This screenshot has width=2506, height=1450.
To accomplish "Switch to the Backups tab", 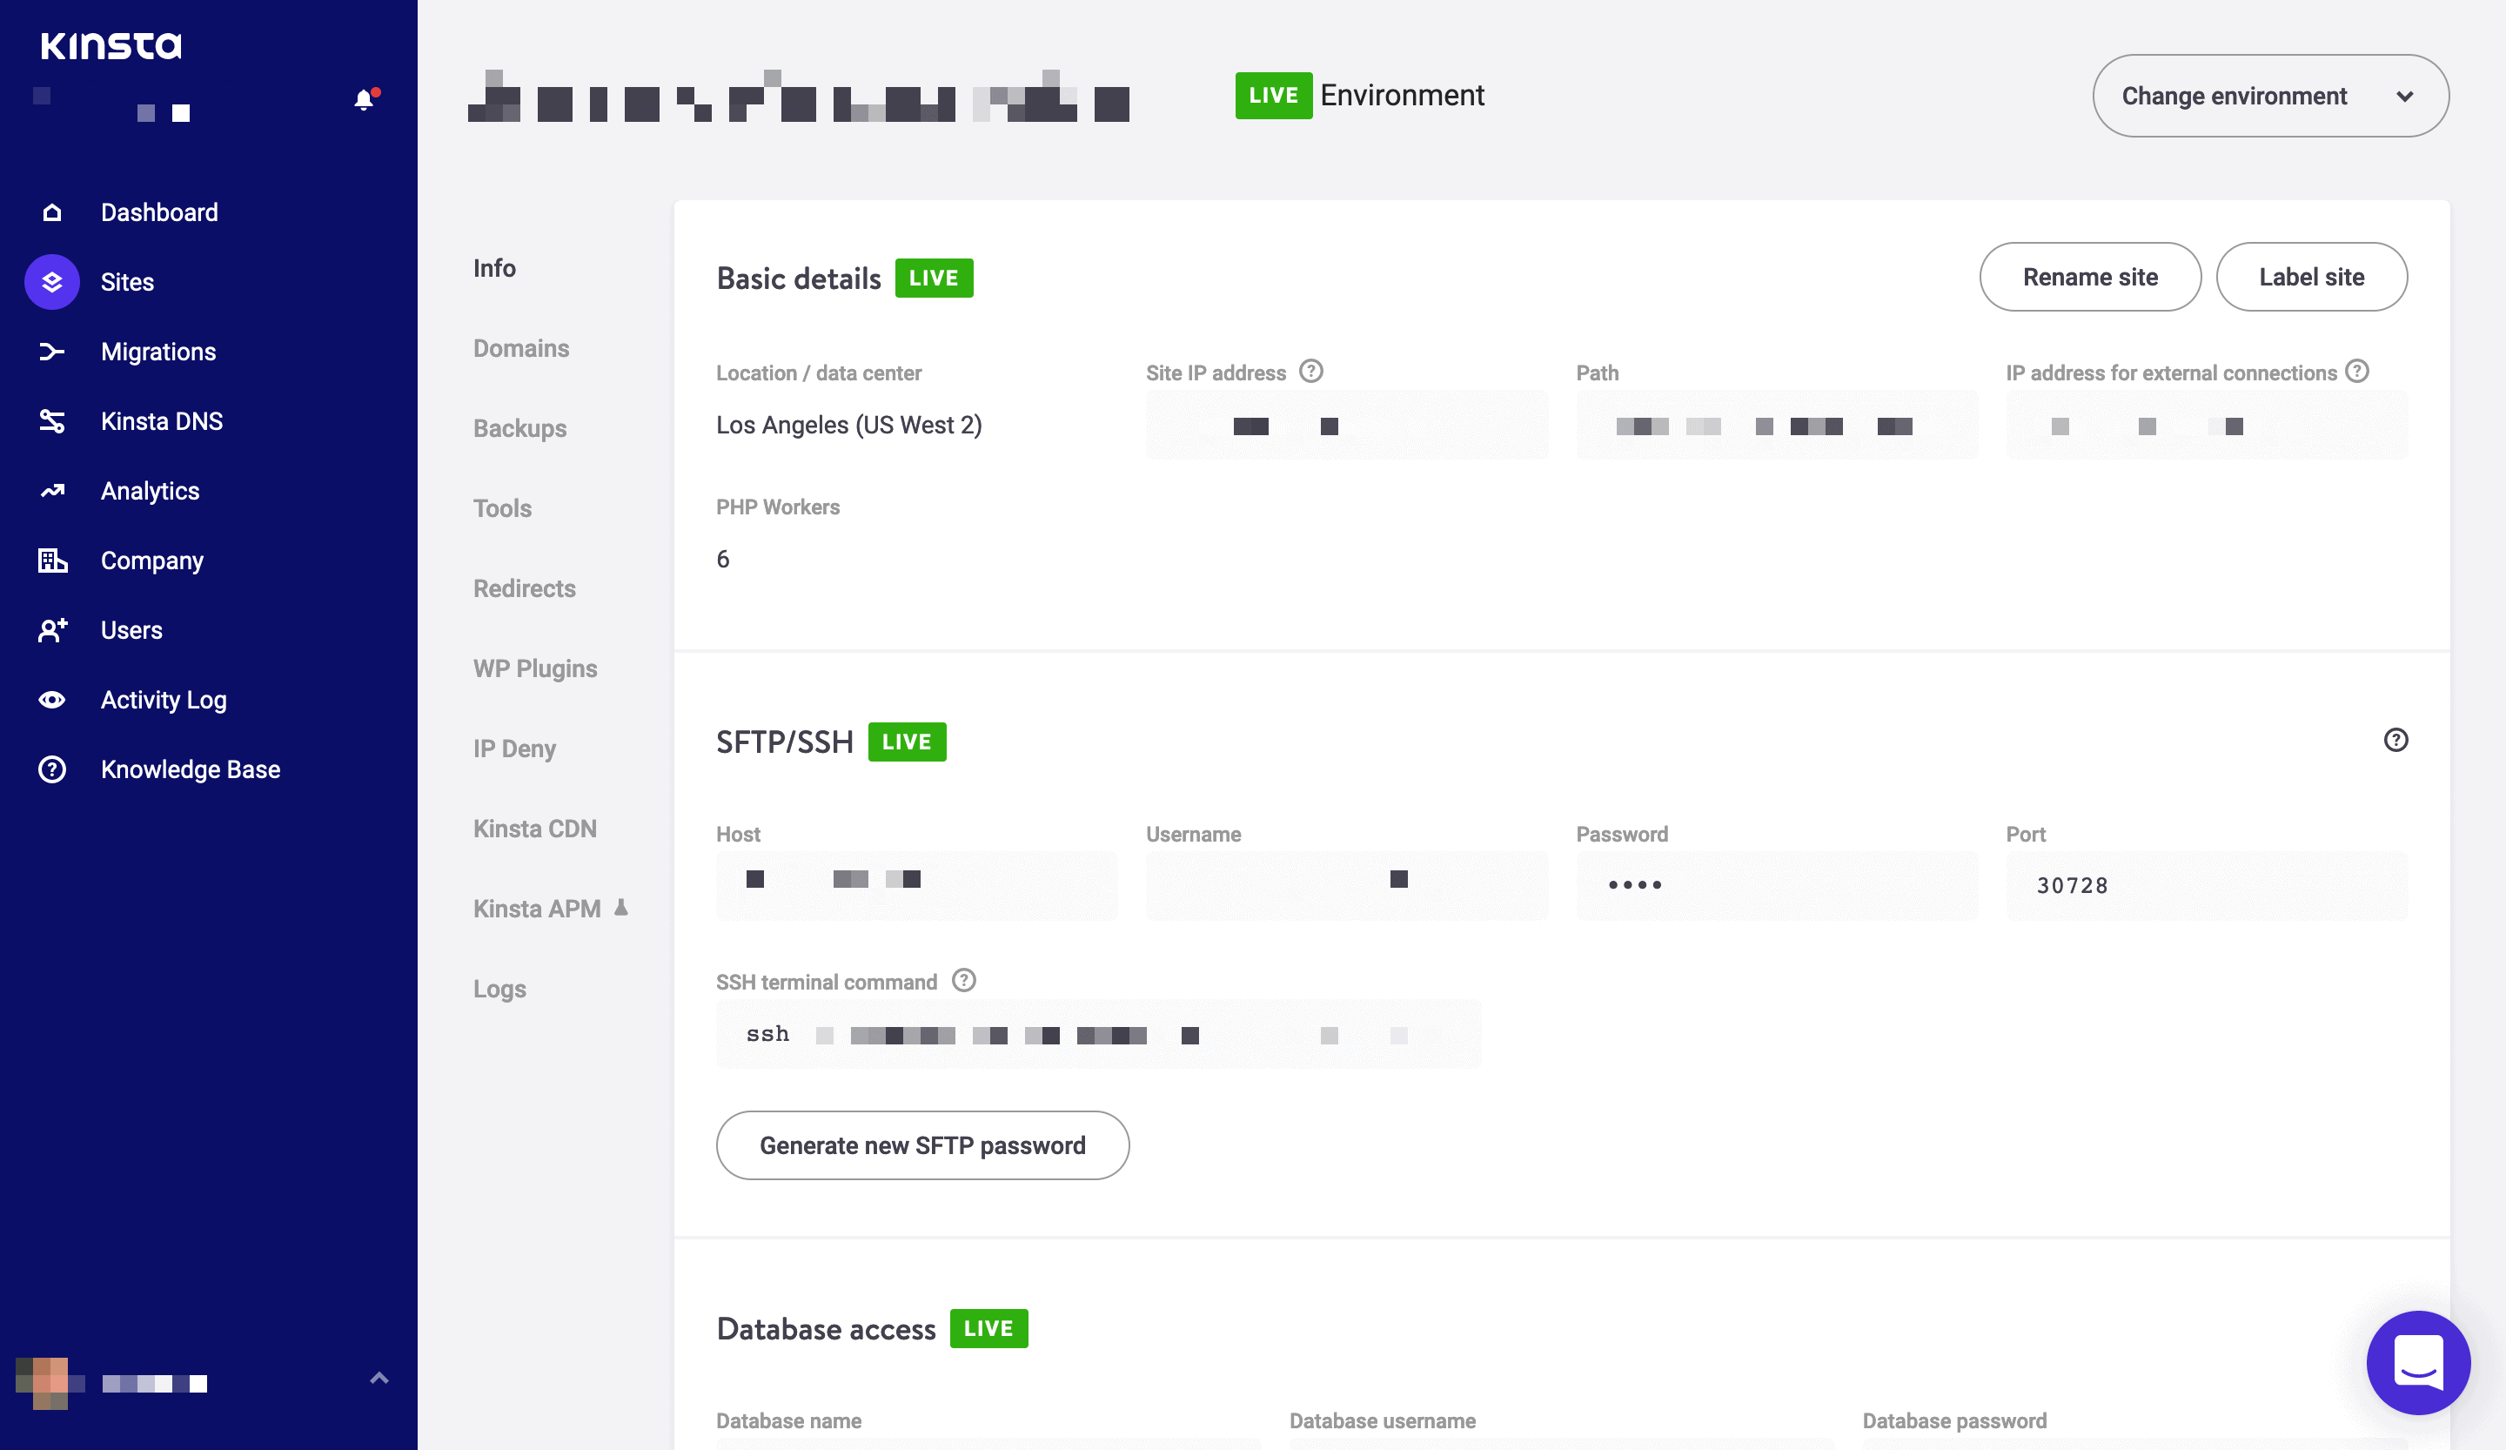I will [520, 427].
